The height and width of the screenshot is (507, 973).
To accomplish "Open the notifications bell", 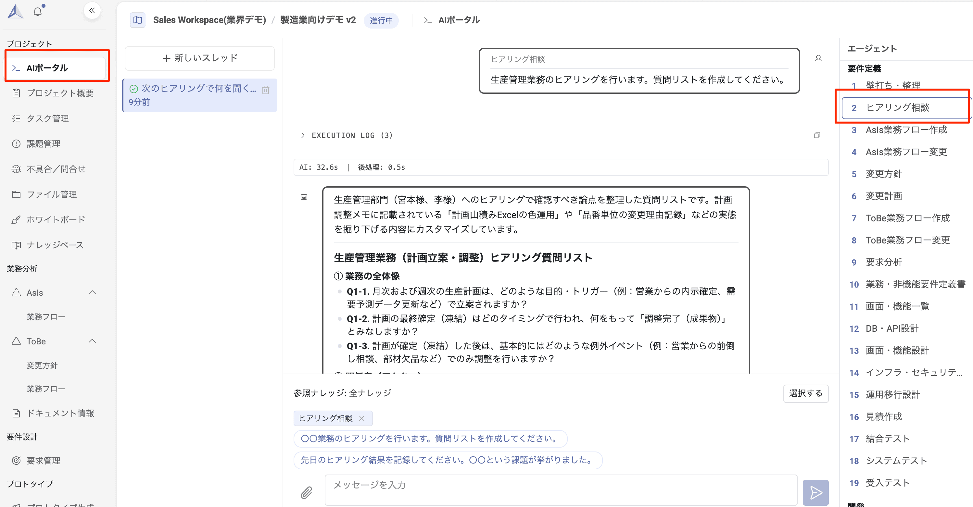I will (38, 11).
